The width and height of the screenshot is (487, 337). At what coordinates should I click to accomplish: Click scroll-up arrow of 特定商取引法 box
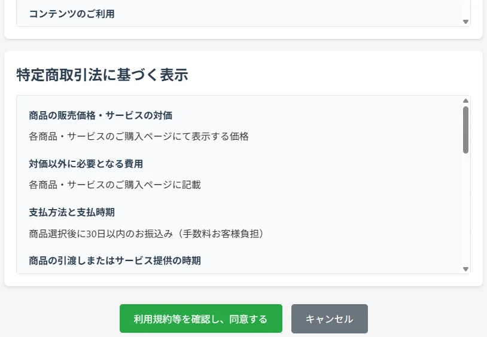click(465, 101)
